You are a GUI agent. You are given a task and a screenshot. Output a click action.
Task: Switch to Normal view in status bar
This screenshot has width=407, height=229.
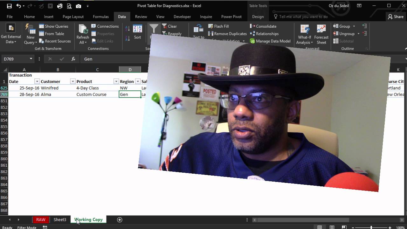(x=320, y=227)
